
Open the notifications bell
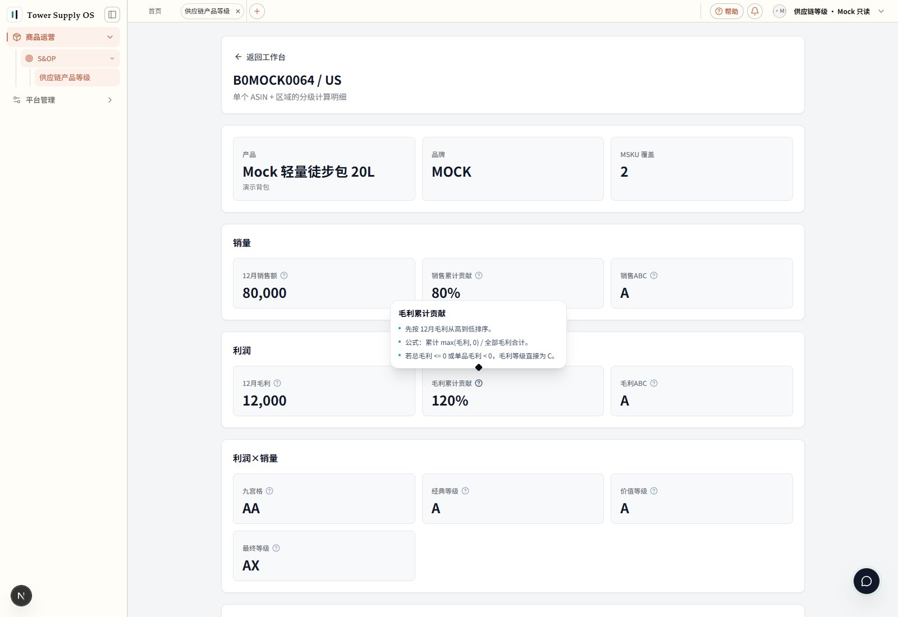pos(755,11)
